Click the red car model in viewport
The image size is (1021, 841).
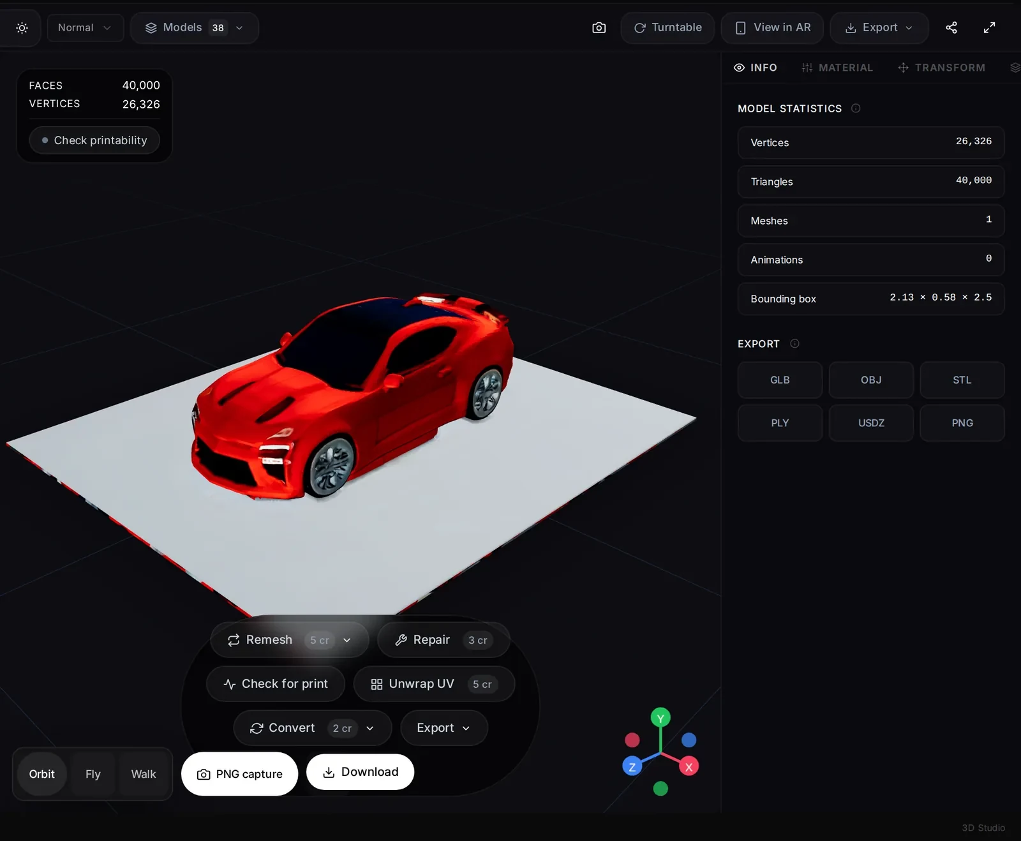(x=352, y=396)
